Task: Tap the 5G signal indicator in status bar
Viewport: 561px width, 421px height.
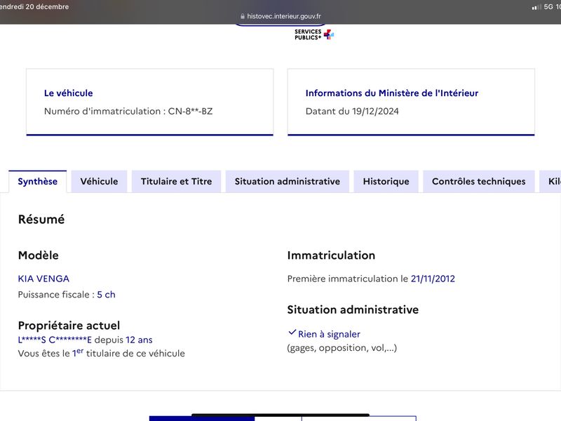Action: (x=548, y=7)
